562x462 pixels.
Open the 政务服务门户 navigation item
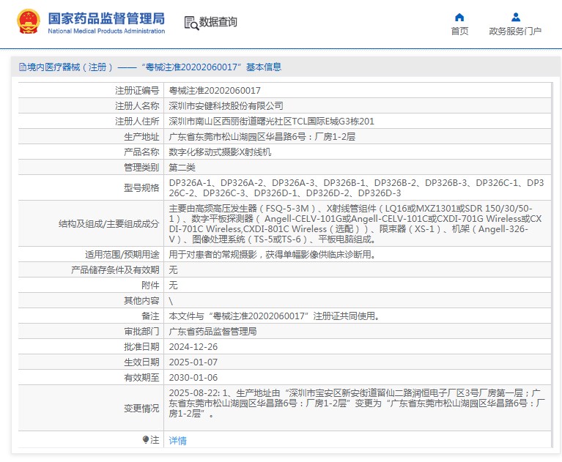515,31
